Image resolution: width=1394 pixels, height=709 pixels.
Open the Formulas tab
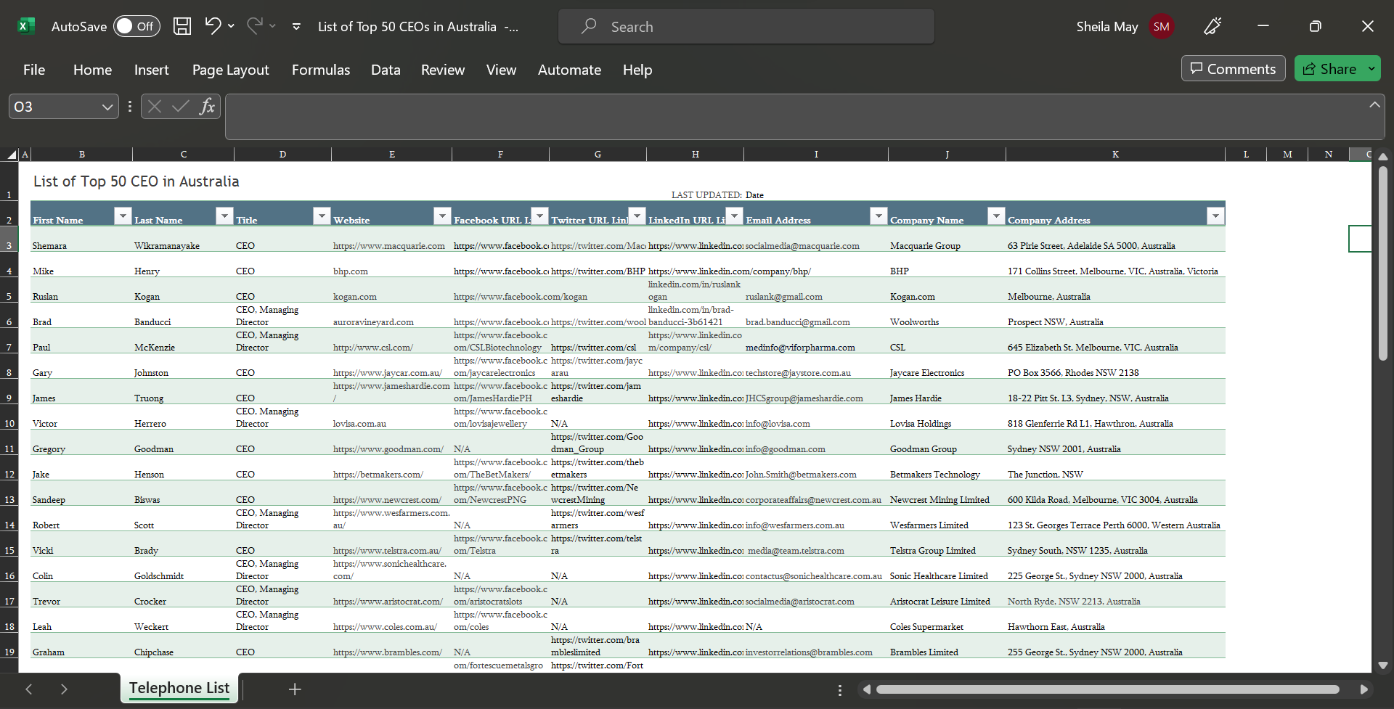coord(321,70)
